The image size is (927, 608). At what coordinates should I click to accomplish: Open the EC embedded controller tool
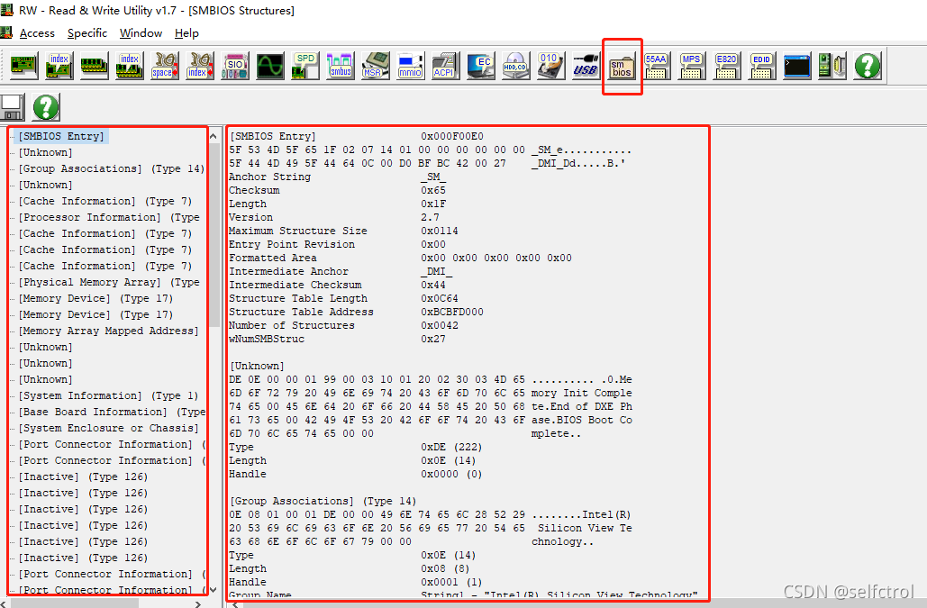pyautogui.click(x=481, y=66)
